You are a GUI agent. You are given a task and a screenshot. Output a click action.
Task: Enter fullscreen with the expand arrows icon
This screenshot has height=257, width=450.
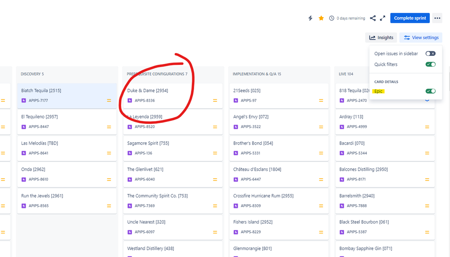click(382, 18)
